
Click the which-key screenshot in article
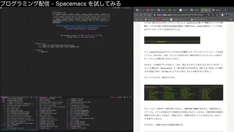pyautogui.click(x=184, y=92)
